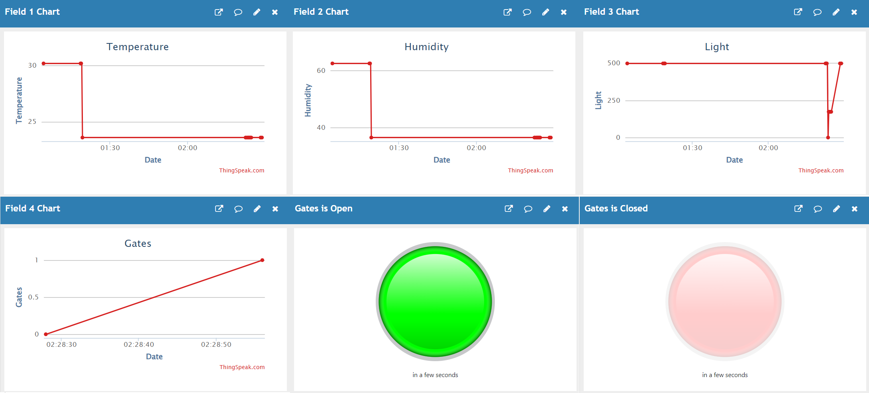Remove Field 1 Chart with X icon
The width and height of the screenshot is (869, 393).
(275, 12)
